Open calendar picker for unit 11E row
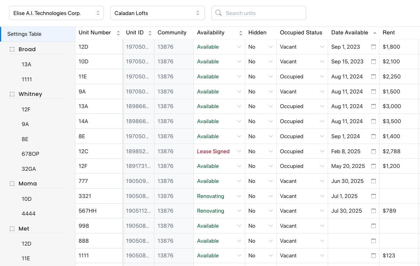420x266 pixels. 373,76
